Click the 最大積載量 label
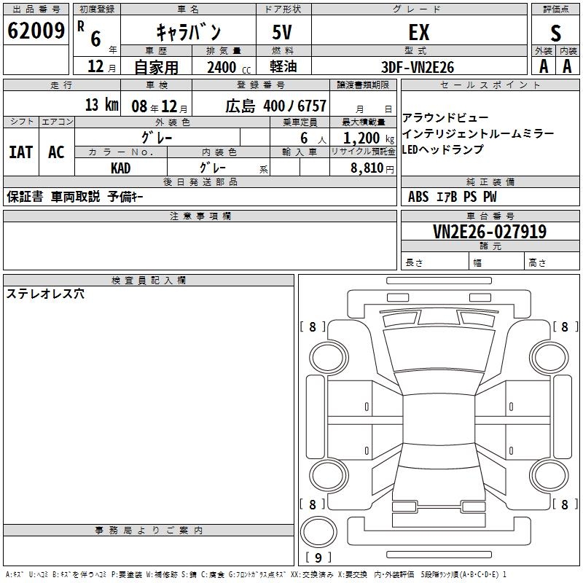The image size is (583, 583). (x=363, y=122)
